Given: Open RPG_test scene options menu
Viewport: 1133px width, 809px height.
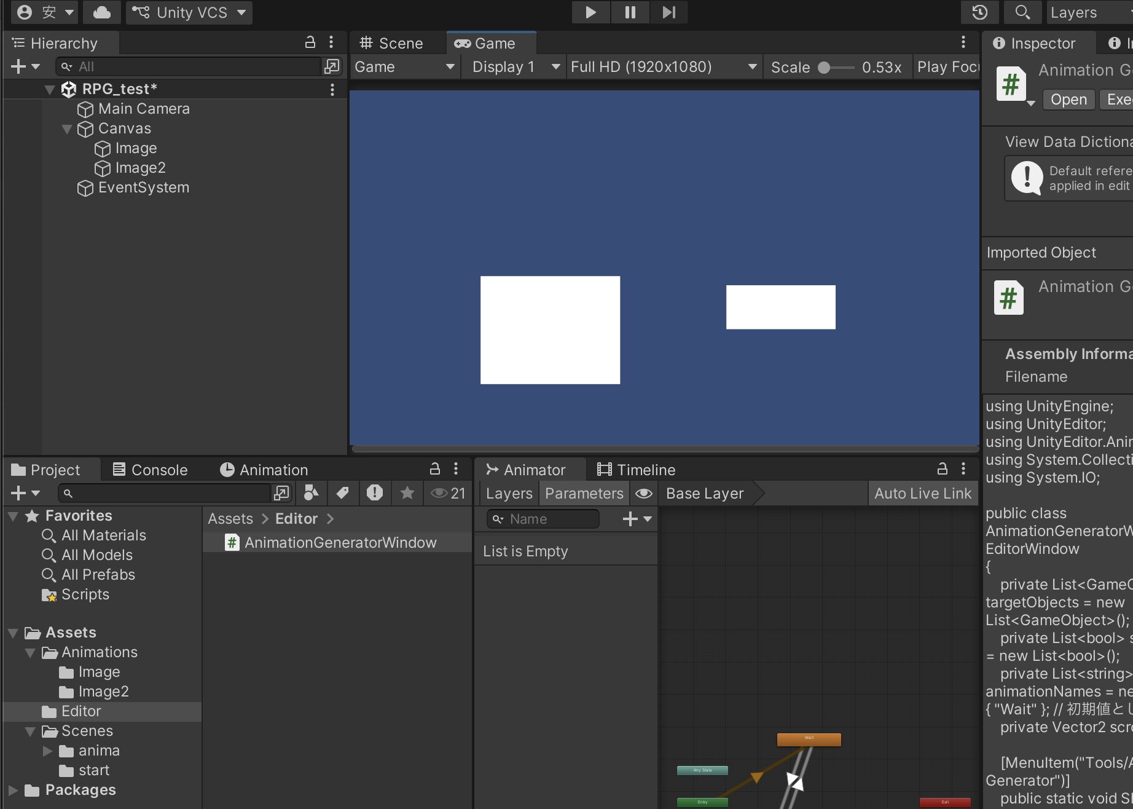Looking at the screenshot, I should click(x=332, y=89).
